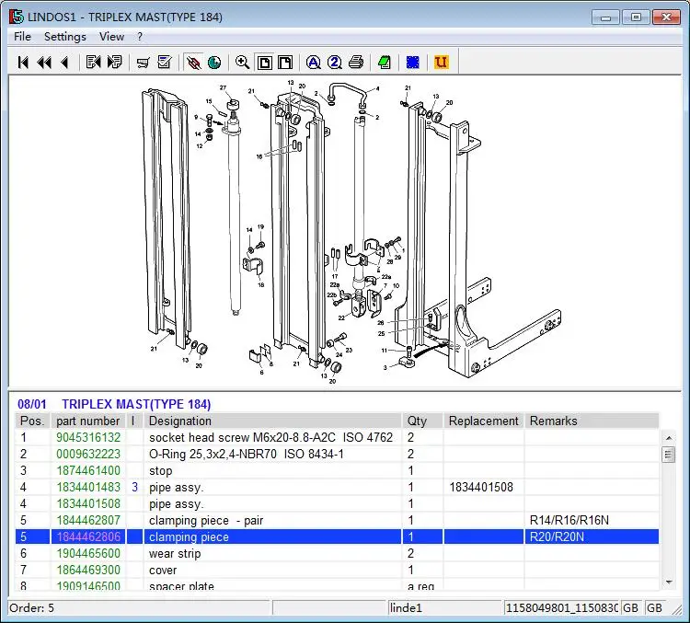Open the Settings menu
The image size is (690, 623).
pyautogui.click(x=64, y=37)
